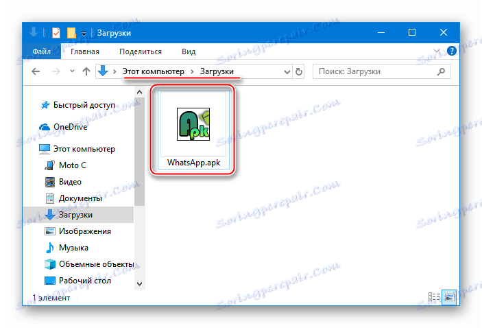Click the search magnifier icon
Screen dimensions: 482x328
[x=441, y=71]
